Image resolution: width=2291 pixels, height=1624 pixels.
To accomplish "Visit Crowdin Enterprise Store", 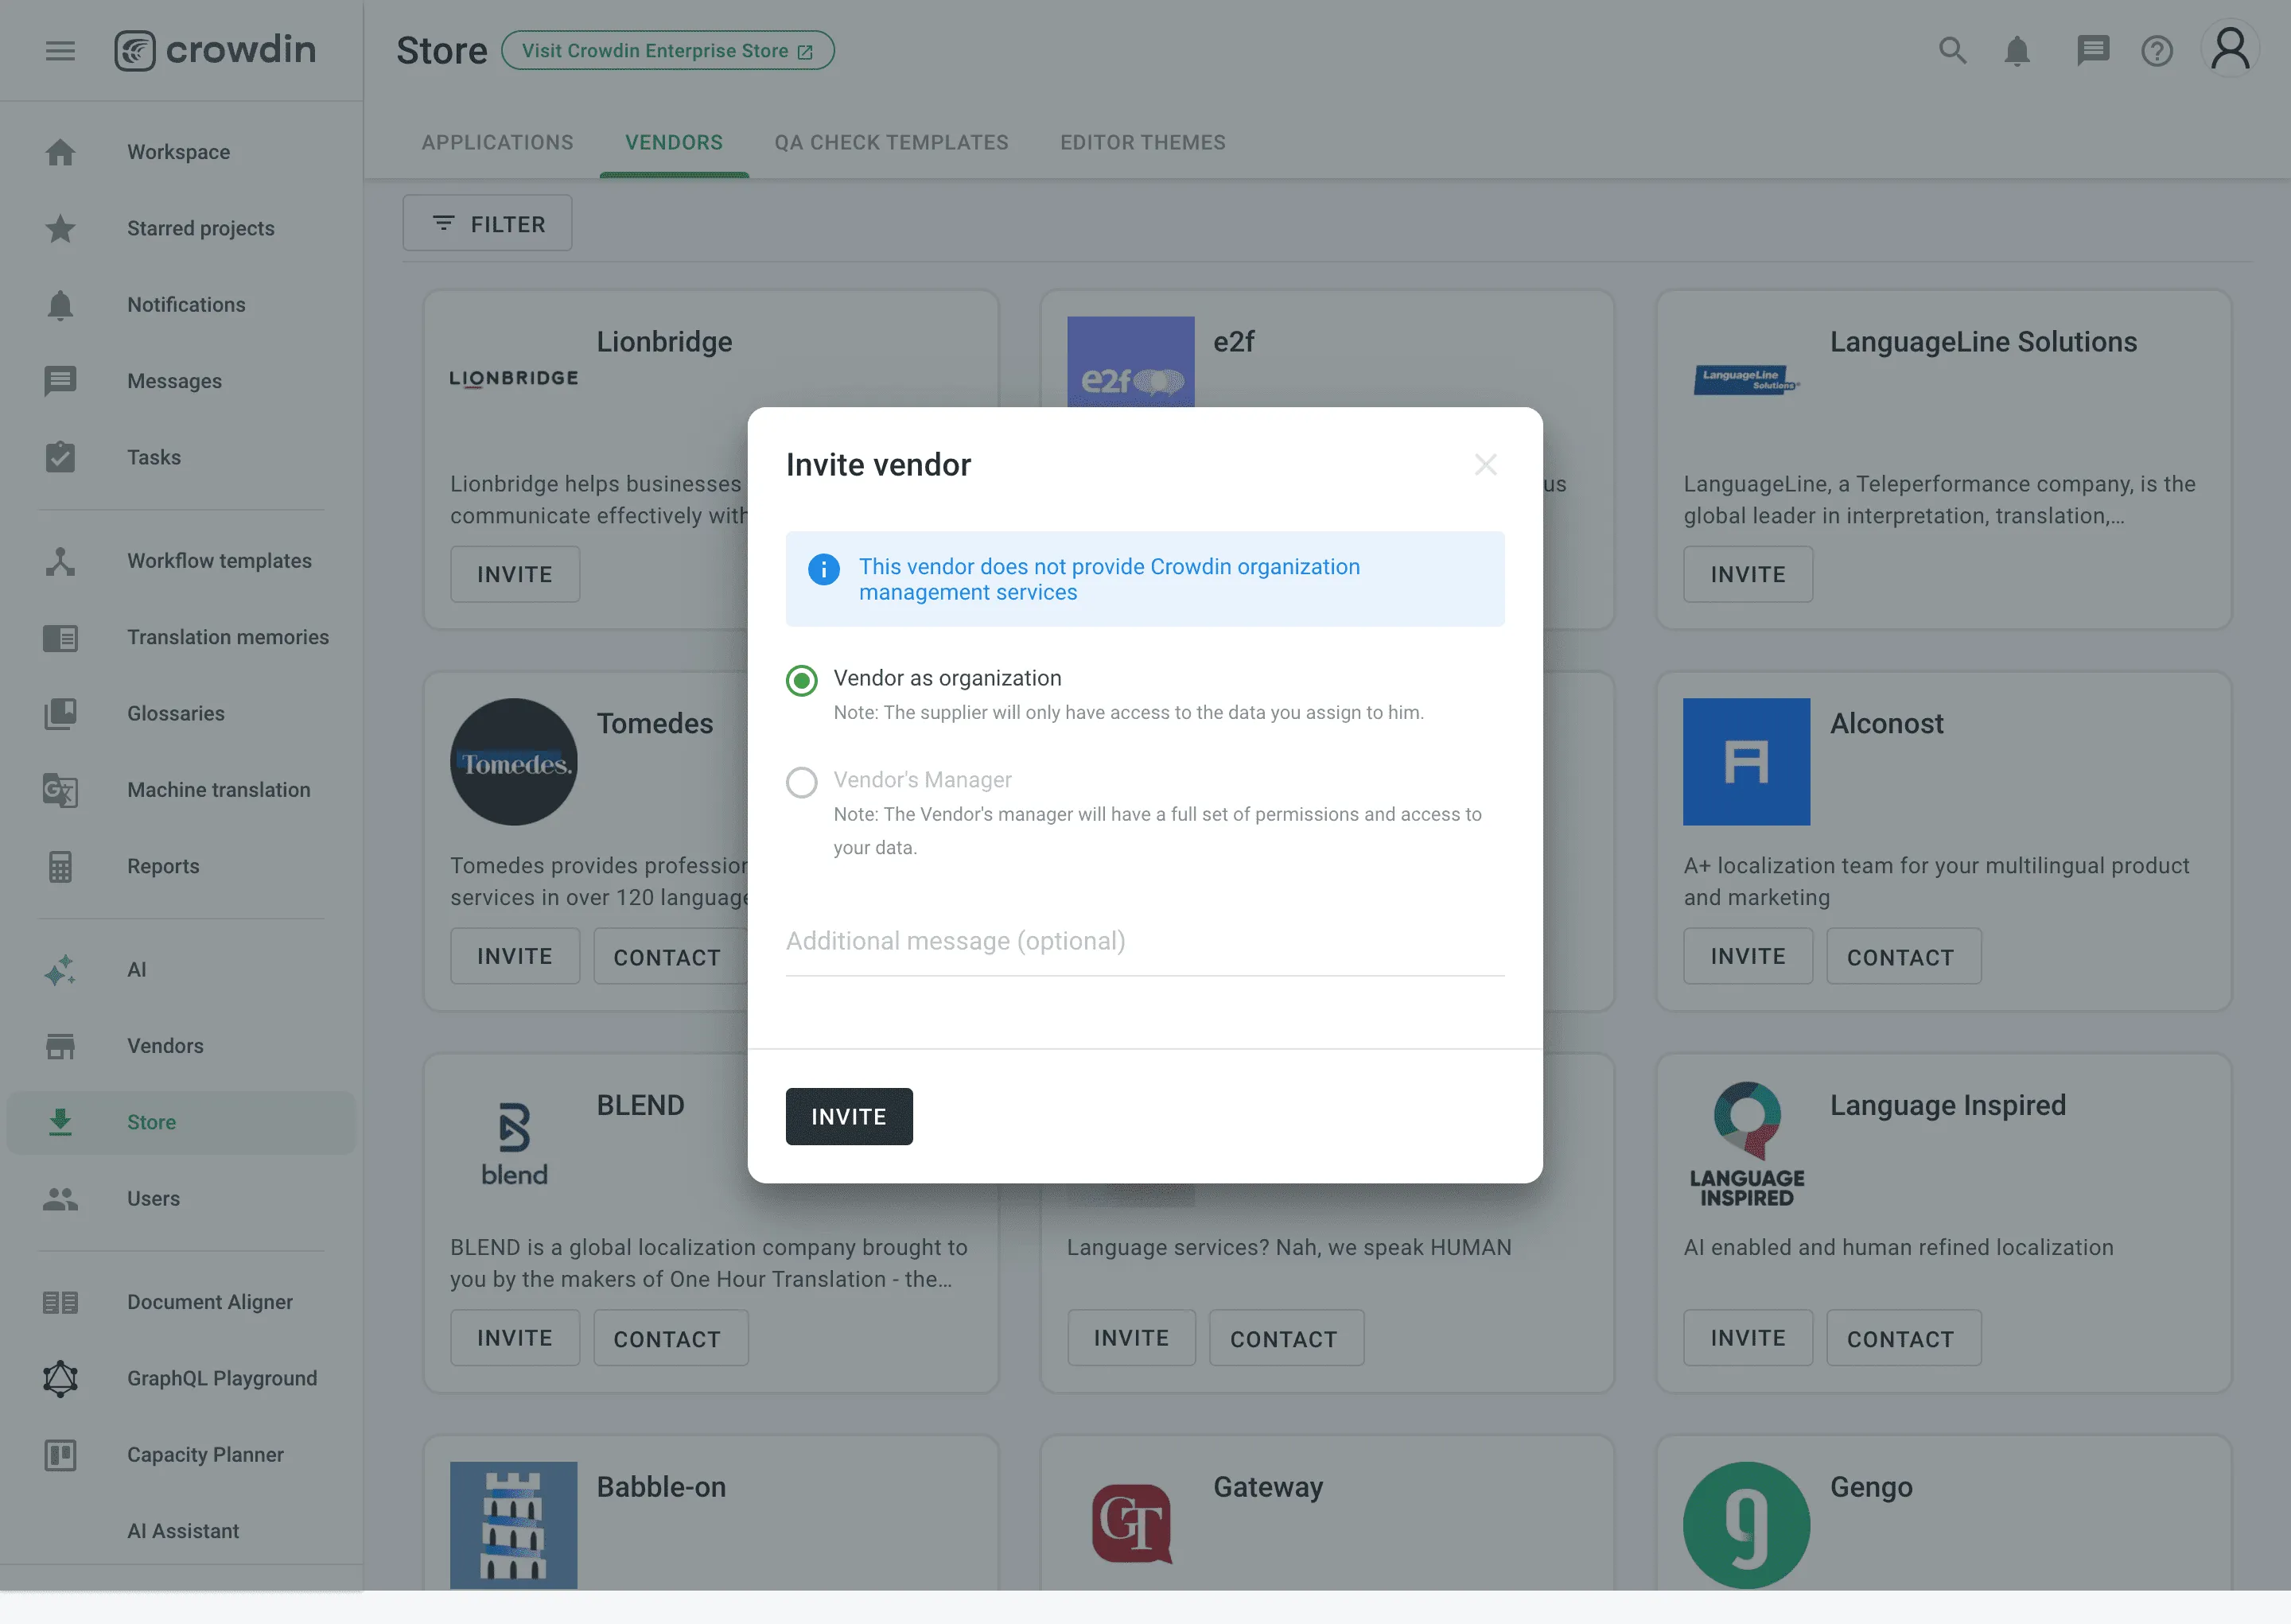I will tap(667, 50).
